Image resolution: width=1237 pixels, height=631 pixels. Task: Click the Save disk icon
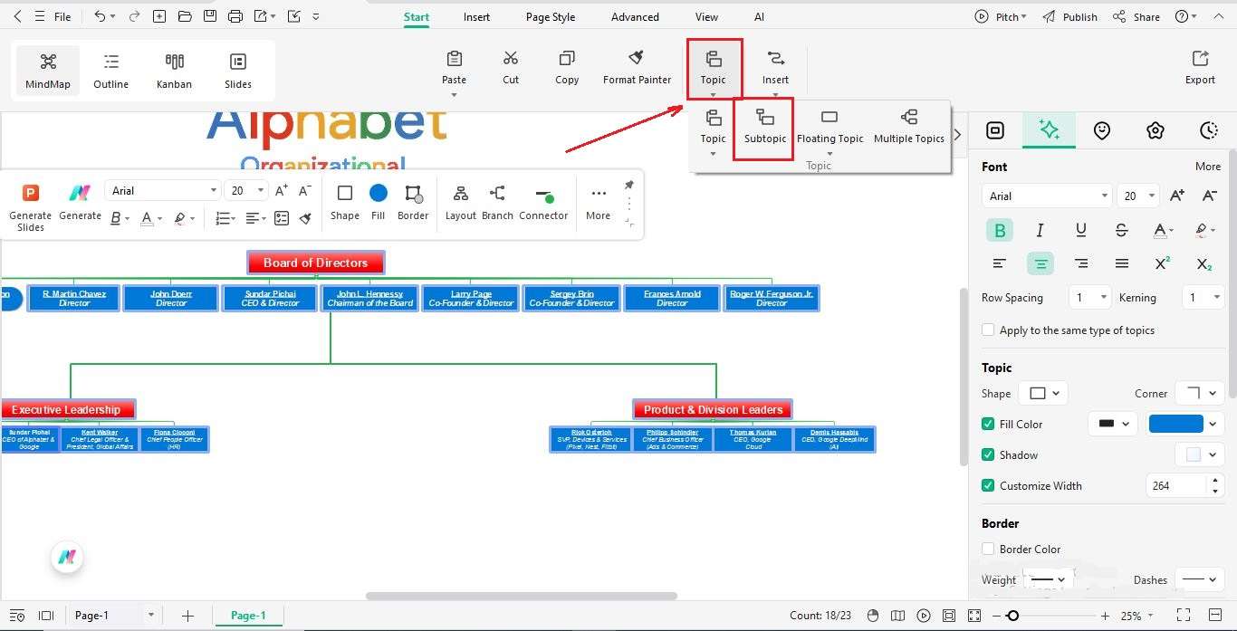(210, 16)
